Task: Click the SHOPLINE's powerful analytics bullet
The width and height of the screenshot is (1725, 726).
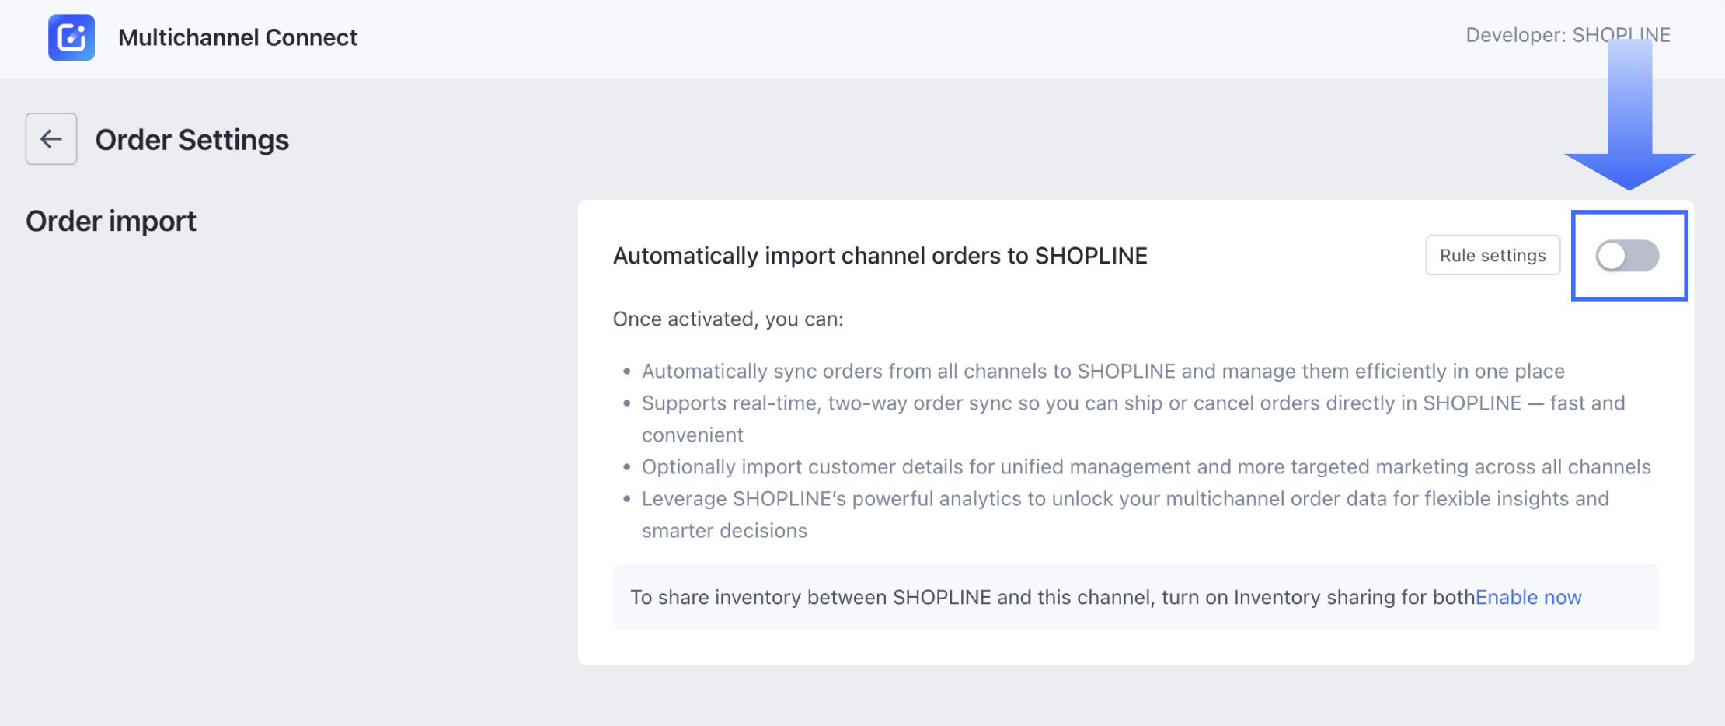Action: (x=1124, y=499)
